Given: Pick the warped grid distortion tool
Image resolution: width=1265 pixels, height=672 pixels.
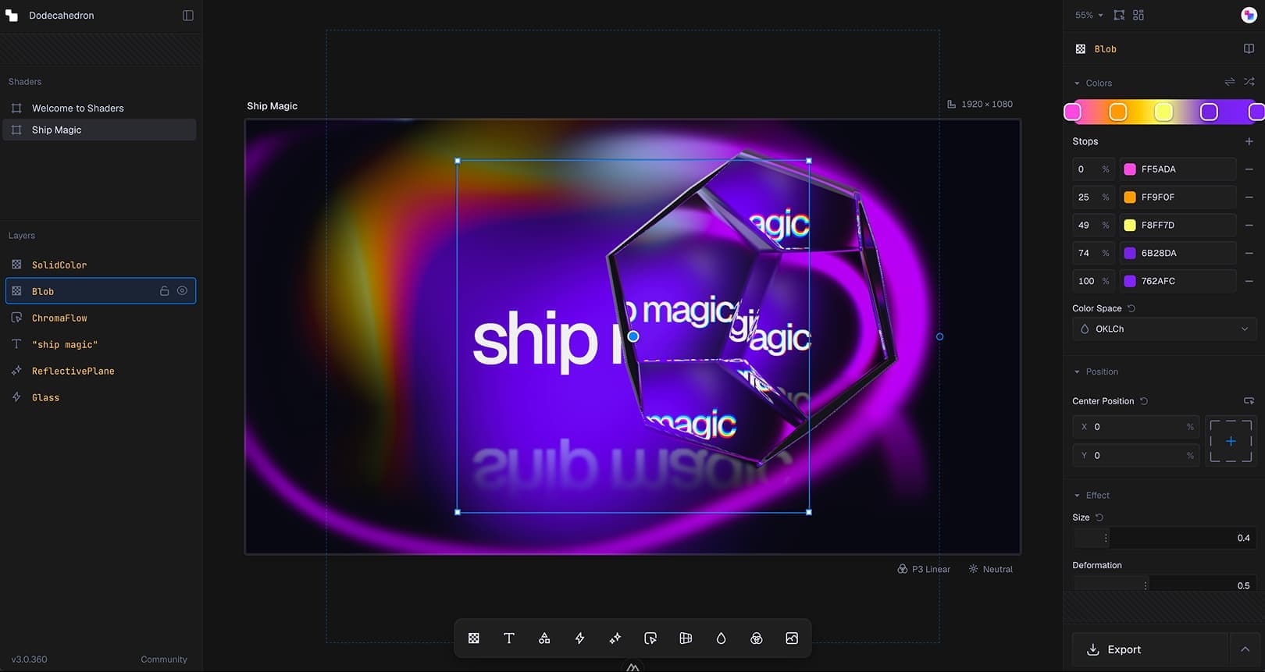Looking at the screenshot, I should 686,638.
